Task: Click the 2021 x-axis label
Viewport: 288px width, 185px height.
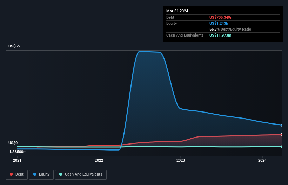Action: point(17,160)
